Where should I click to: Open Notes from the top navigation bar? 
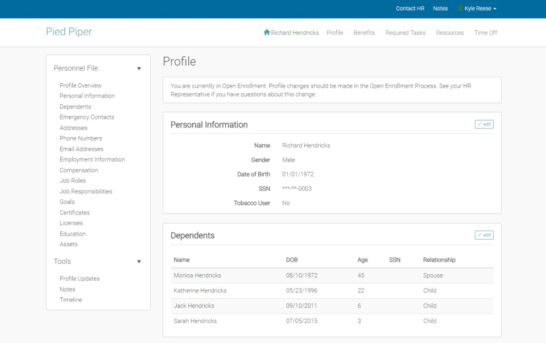440,9
